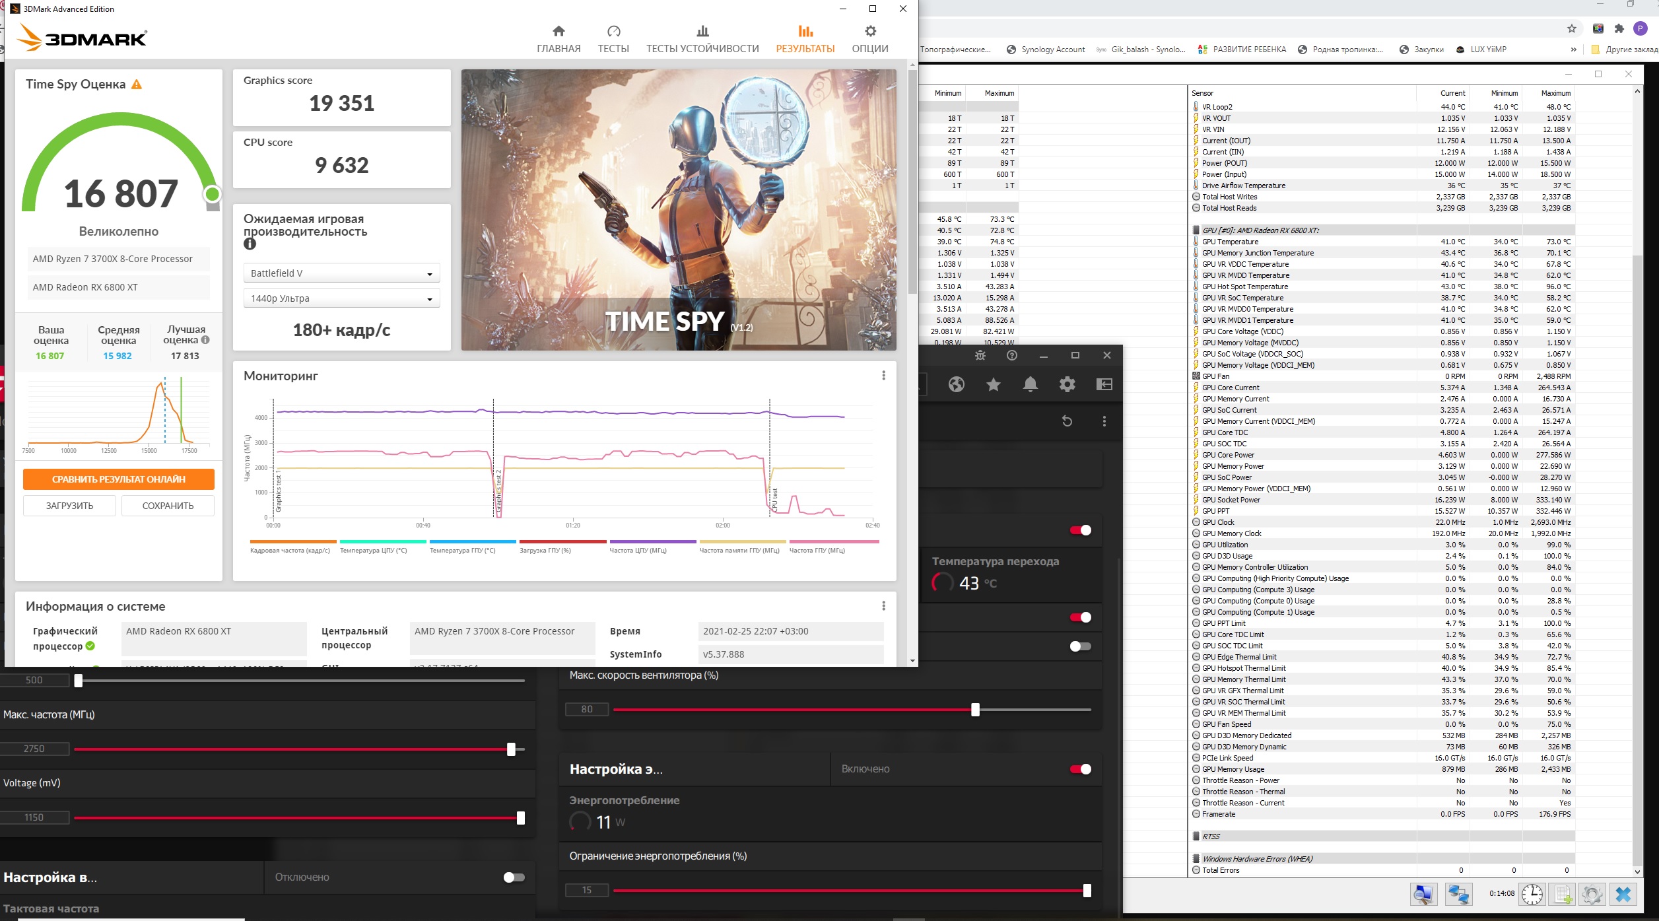The image size is (1659, 921).
Task: Click the info icon next to Ожидаемая игровая производительность
Action: (250, 244)
